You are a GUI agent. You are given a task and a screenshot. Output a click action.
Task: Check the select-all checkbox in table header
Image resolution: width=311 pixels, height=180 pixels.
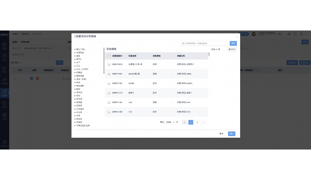click(x=109, y=56)
